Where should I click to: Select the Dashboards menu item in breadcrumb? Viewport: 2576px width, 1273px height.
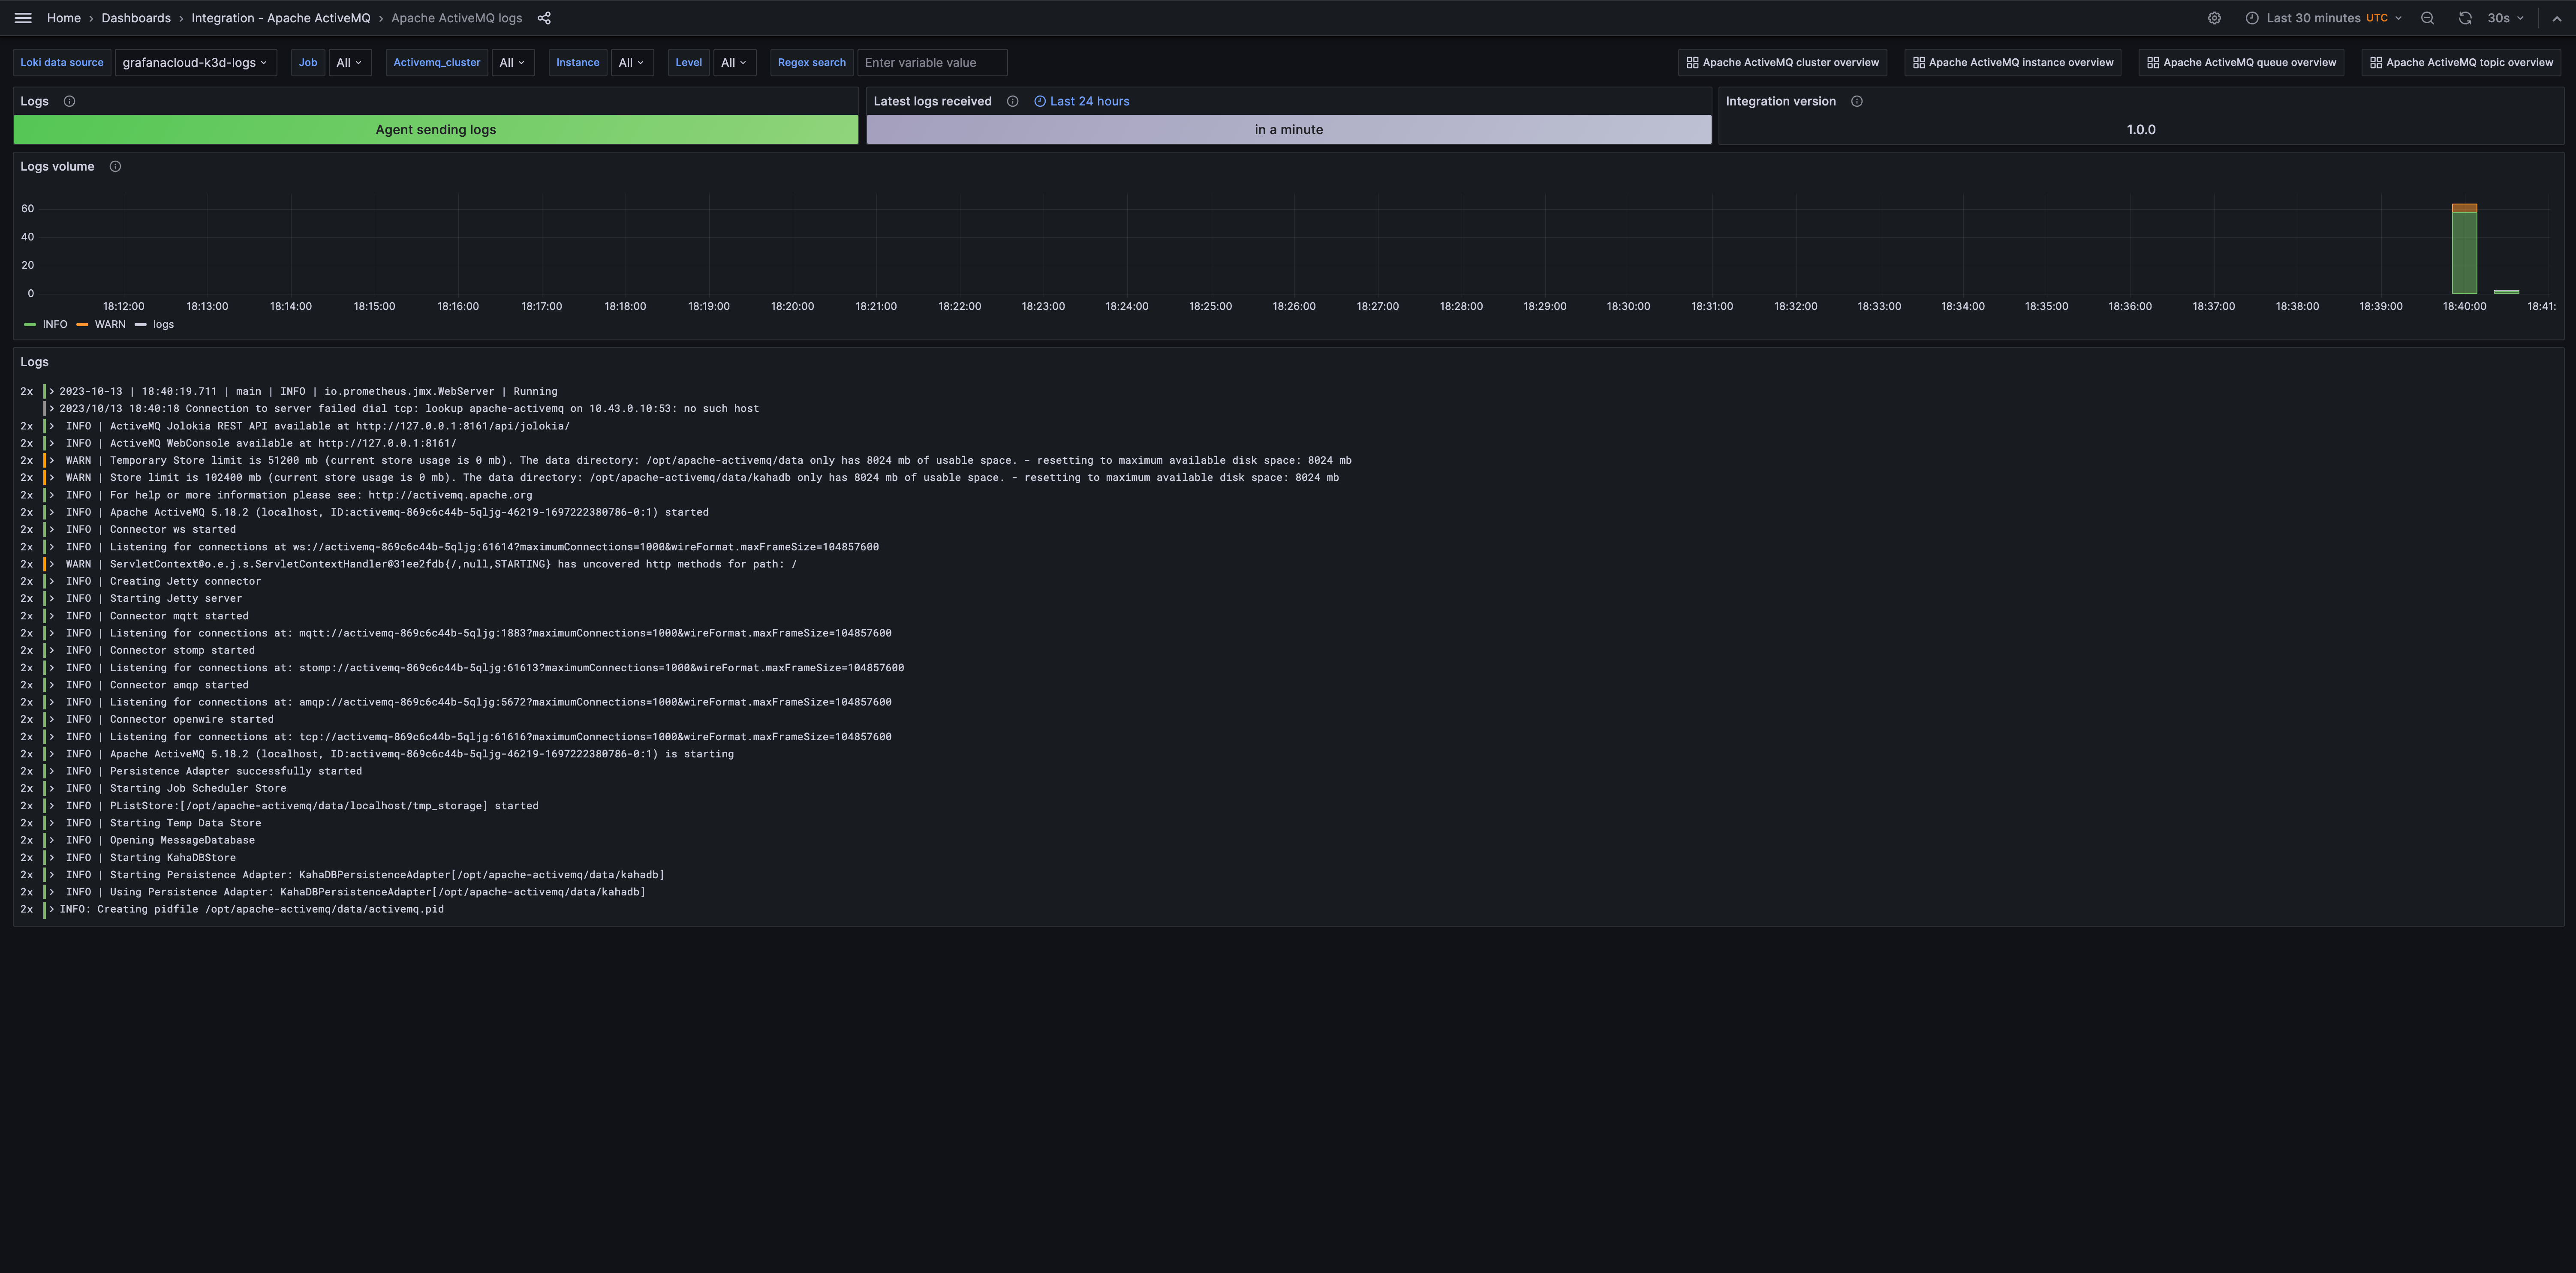136,18
